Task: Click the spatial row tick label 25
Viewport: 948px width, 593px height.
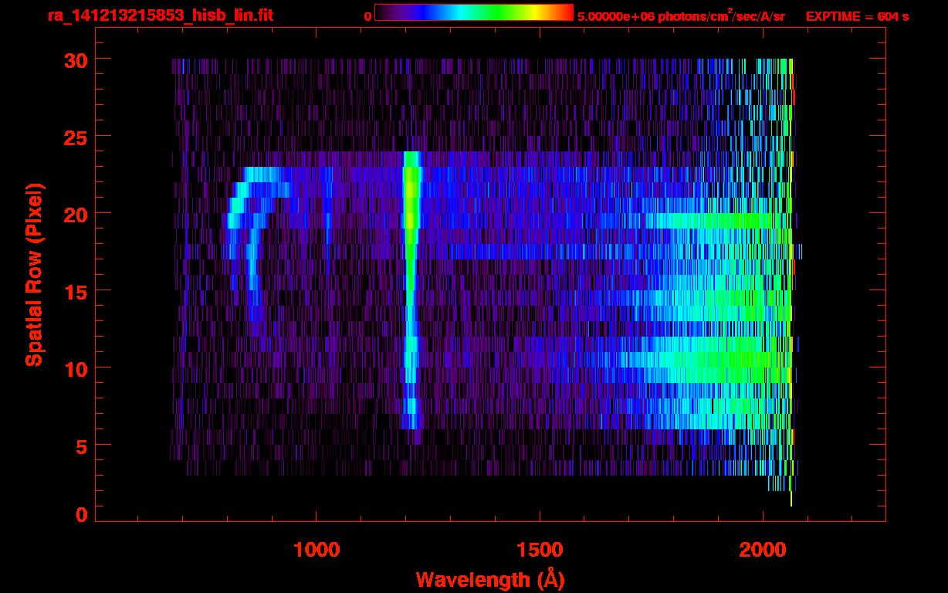Action: [x=75, y=137]
